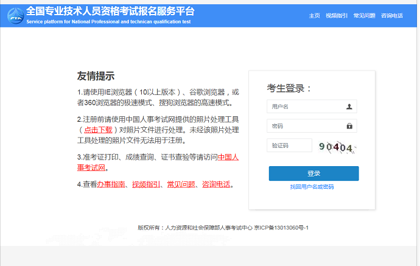Open the 视频指引 header menu item
The height and width of the screenshot is (266, 420).
click(x=337, y=16)
